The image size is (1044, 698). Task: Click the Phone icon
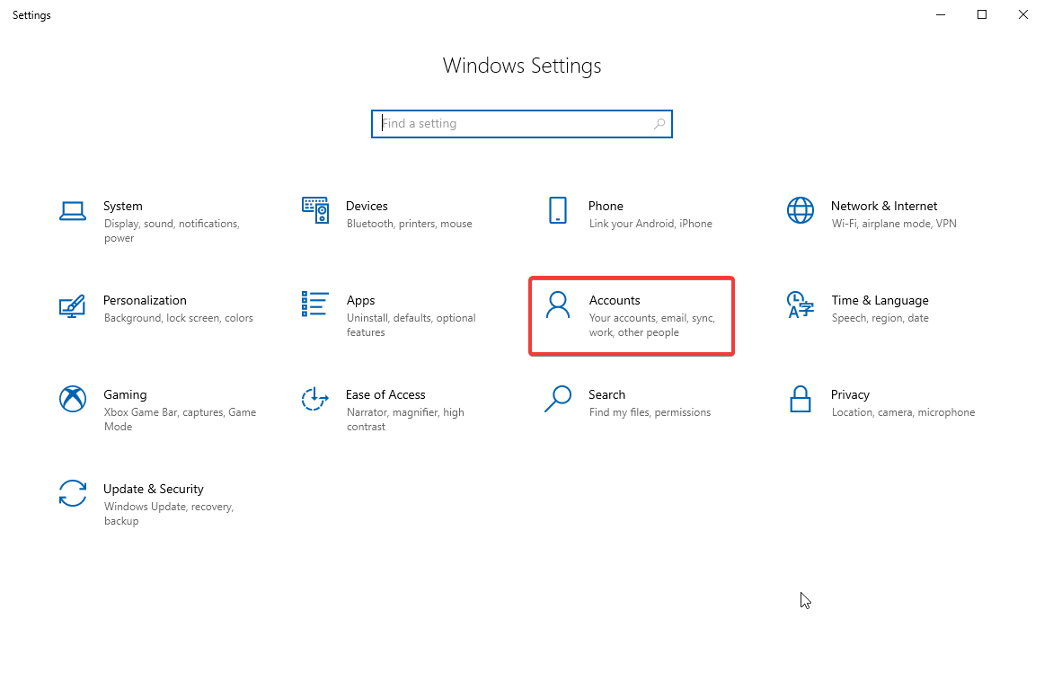(558, 210)
